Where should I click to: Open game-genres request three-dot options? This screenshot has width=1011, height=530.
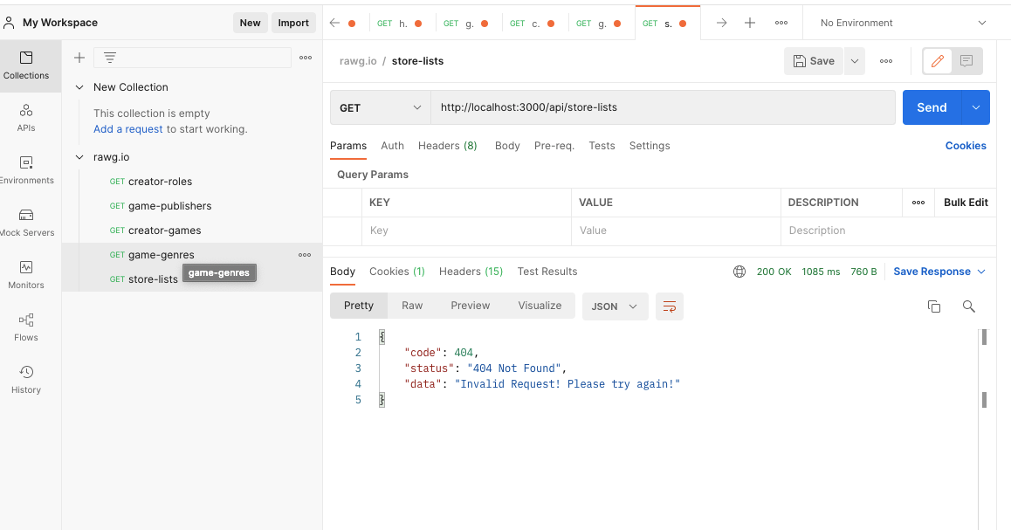(x=305, y=255)
